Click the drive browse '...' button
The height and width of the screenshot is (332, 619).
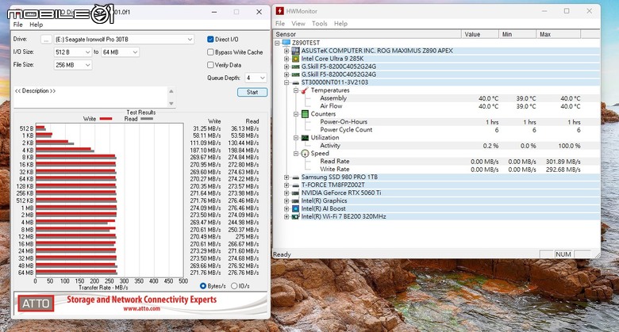point(46,40)
